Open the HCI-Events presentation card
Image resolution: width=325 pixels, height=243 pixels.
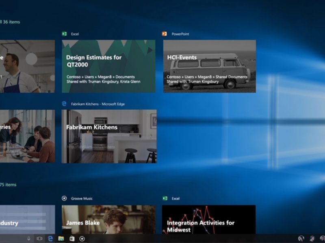[x=210, y=66]
